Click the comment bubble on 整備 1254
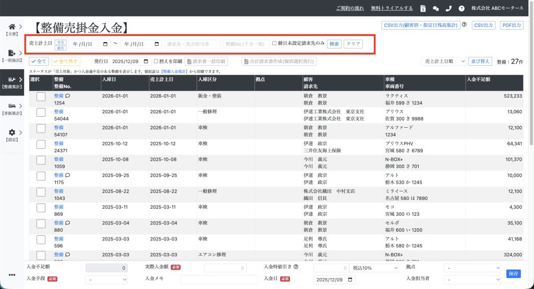 coord(68,96)
